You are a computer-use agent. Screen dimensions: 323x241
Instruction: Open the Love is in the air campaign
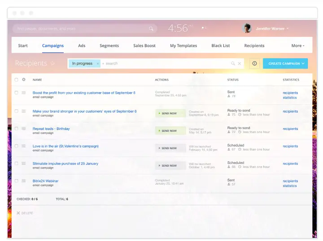click(65, 146)
